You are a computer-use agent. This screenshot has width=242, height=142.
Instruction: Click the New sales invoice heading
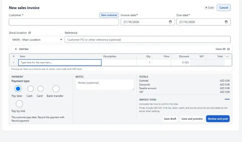(x=24, y=8)
